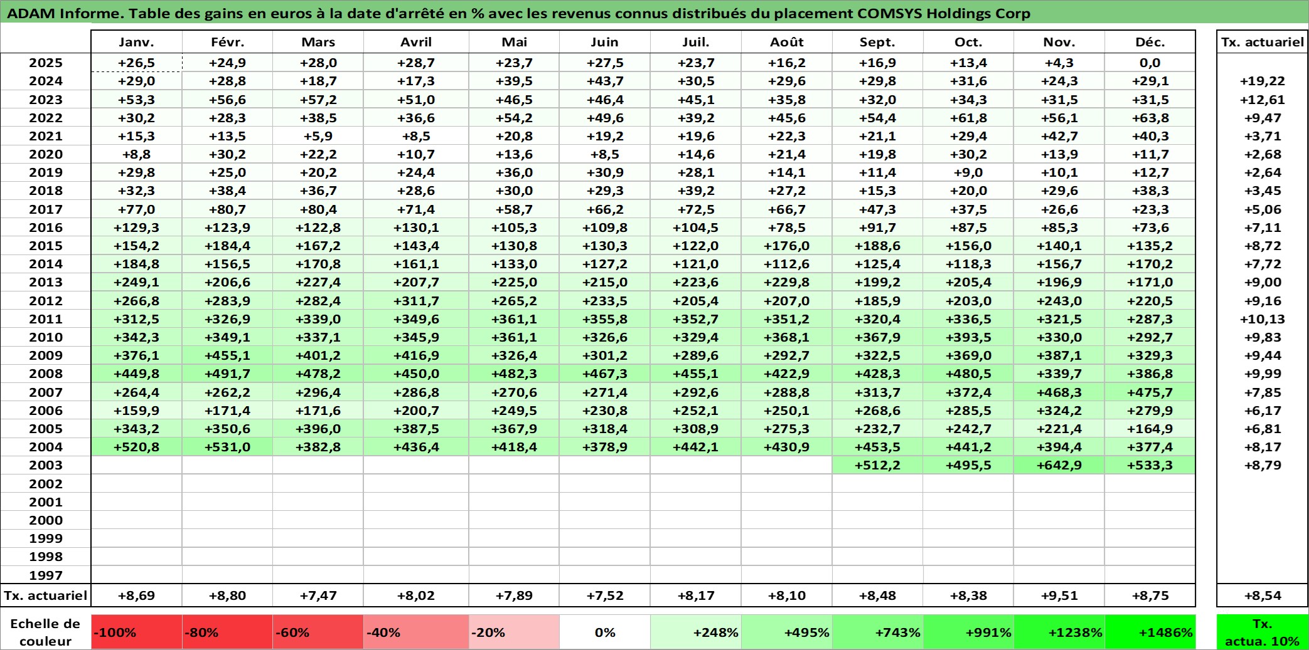Viewport: 1309px width, 650px height.
Task: Click the empty January 2003 cell
Action: coord(136,465)
